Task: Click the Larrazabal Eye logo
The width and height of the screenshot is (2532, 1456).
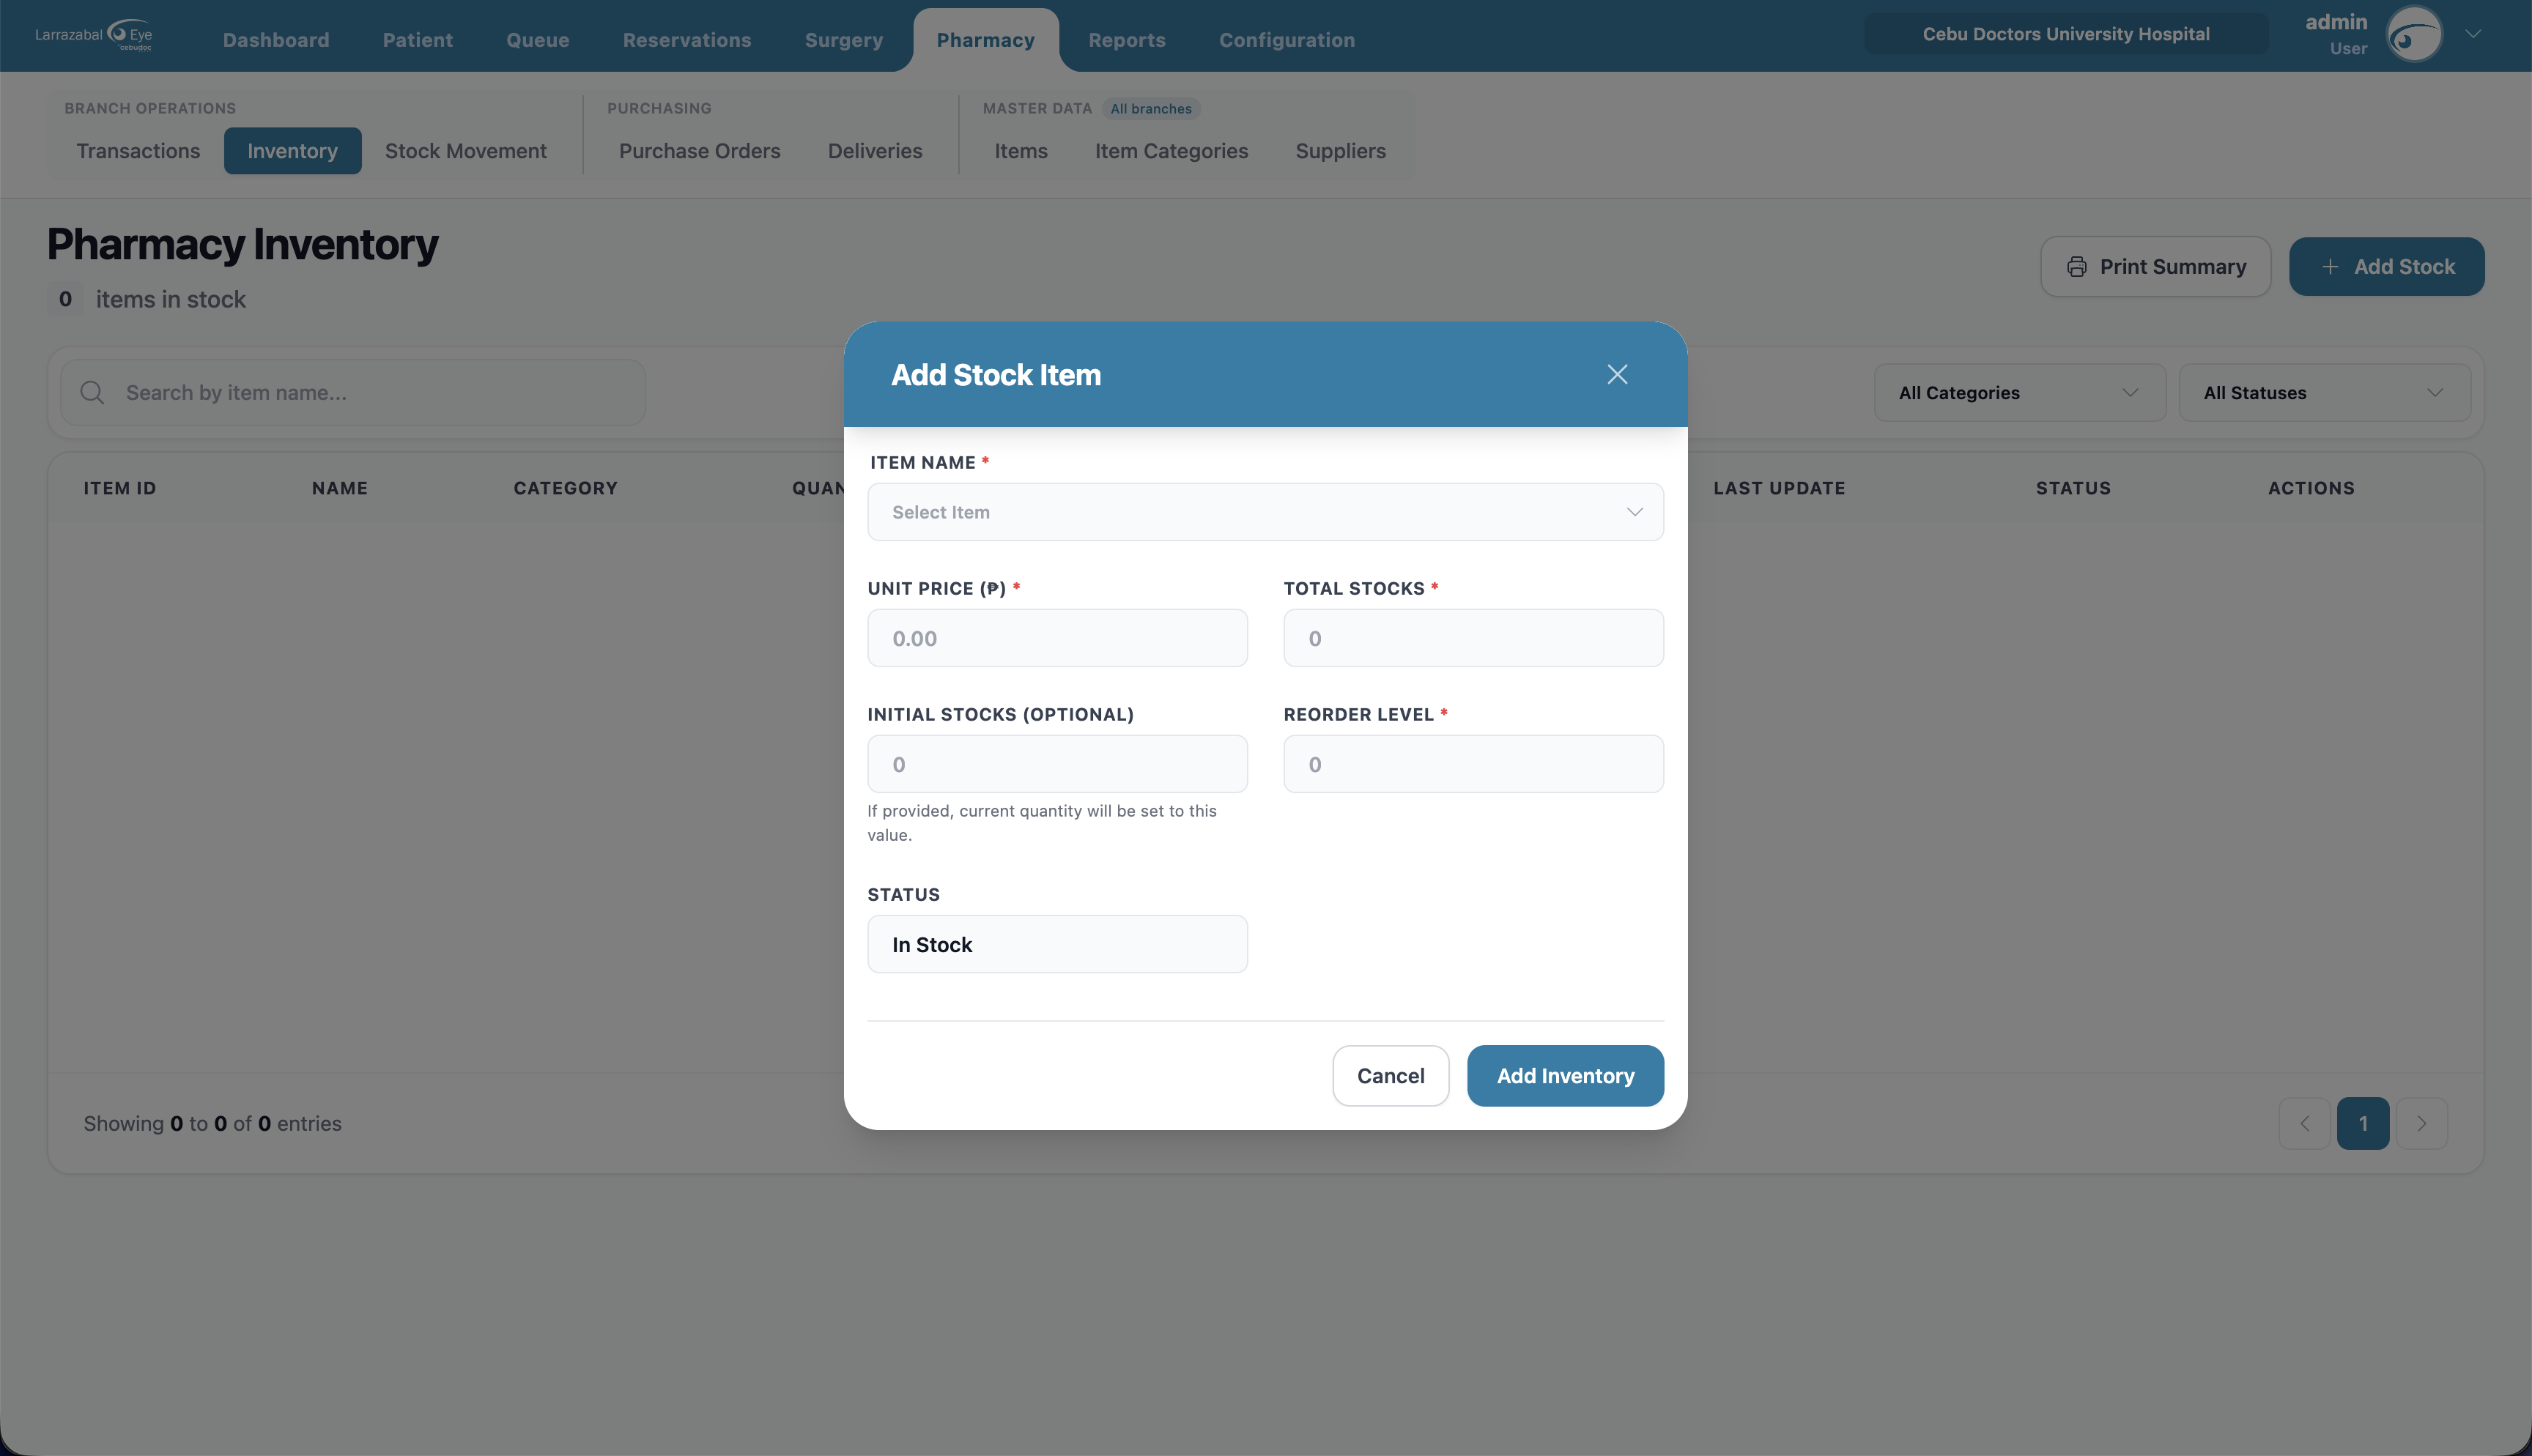Action: tap(94, 35)
